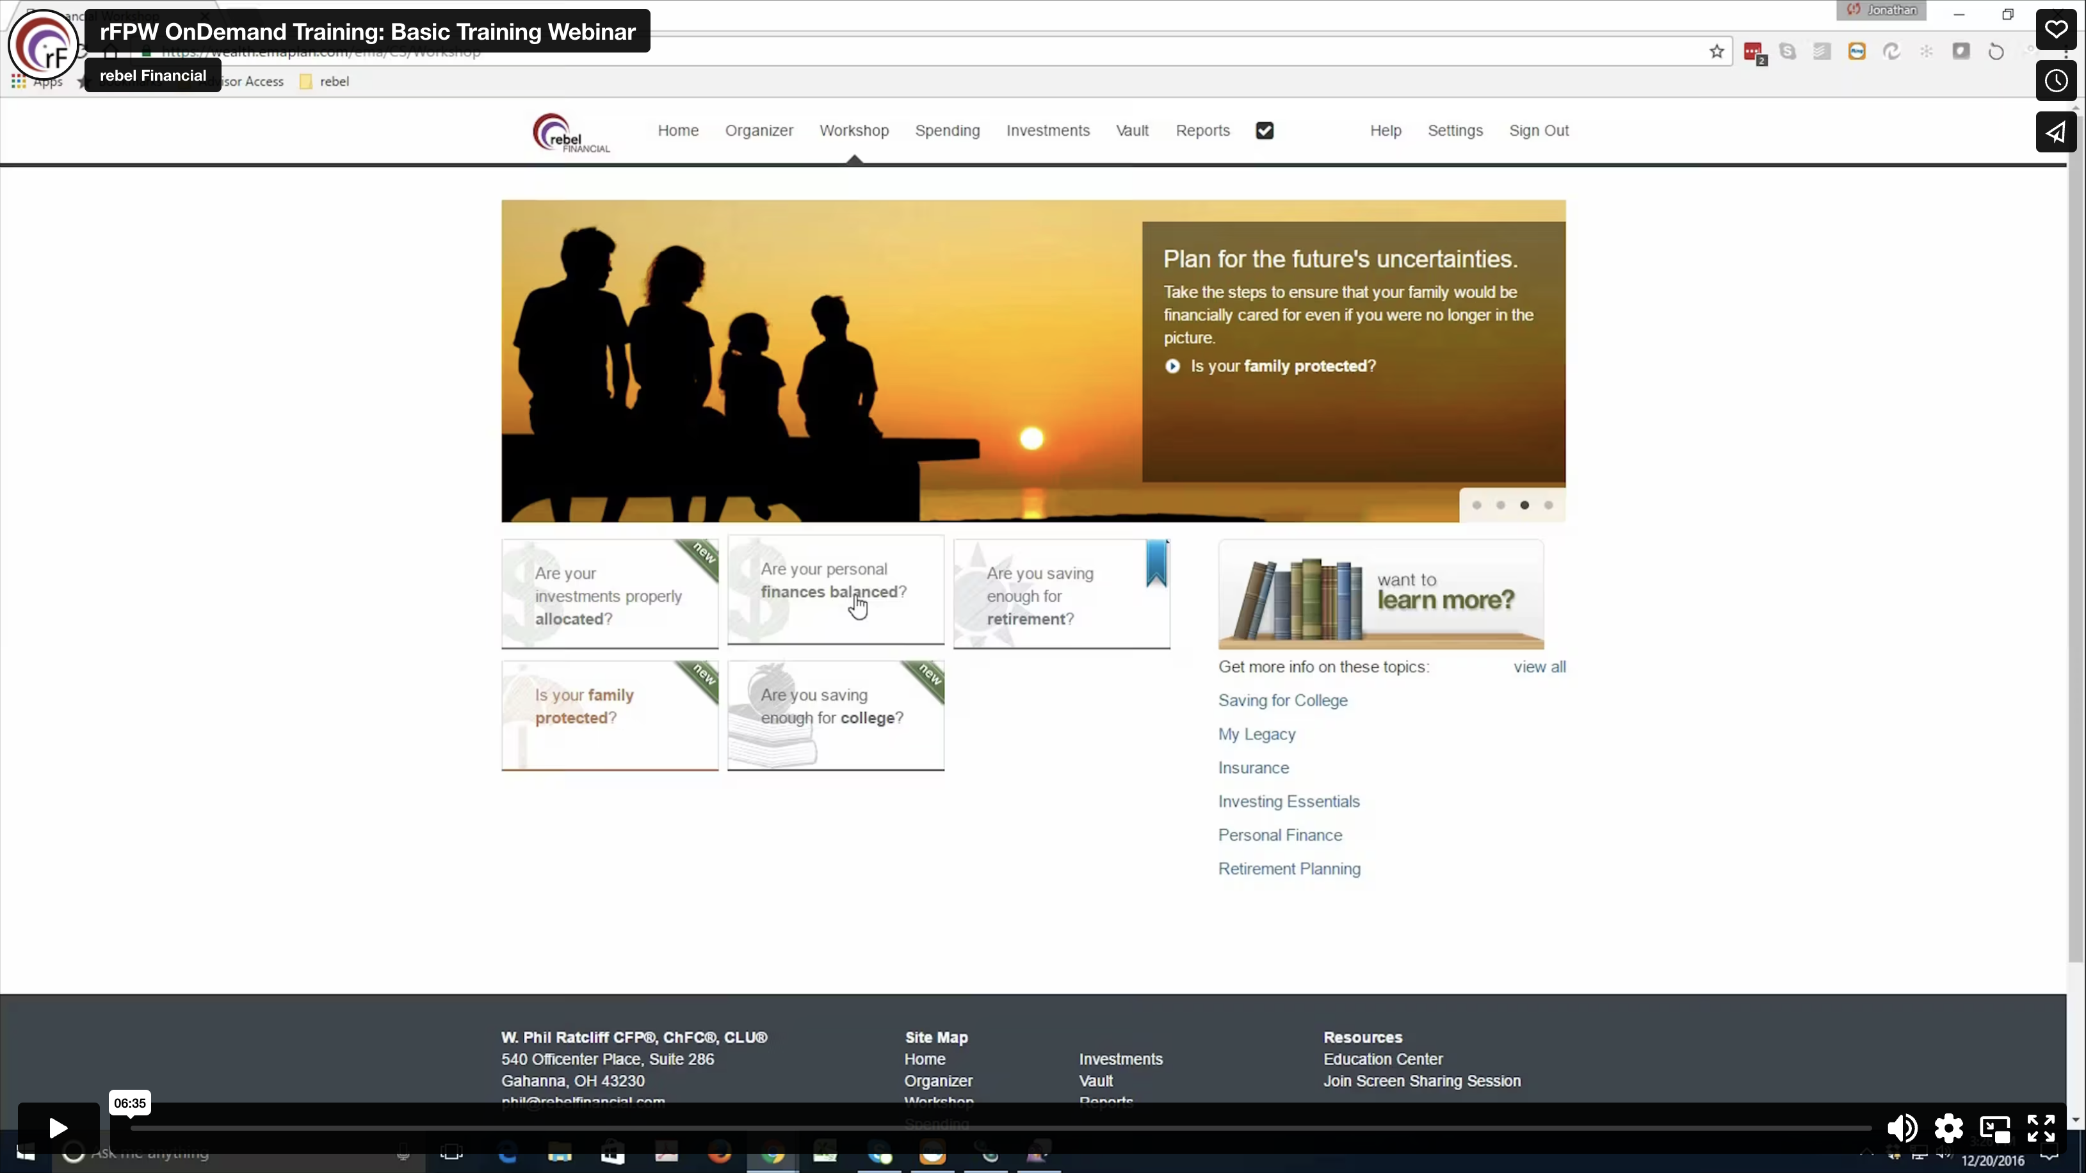Image resolution: width=2086 pixels, height=1173 pixels.
Task: Select the last carousel dot
Action: 1548,505
